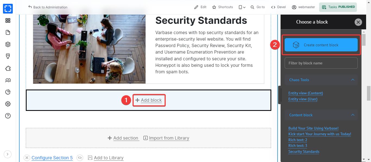Open the configuration gear icon in sidebar
This screenshot has width=371, height=162.
(x=8, y=104)
